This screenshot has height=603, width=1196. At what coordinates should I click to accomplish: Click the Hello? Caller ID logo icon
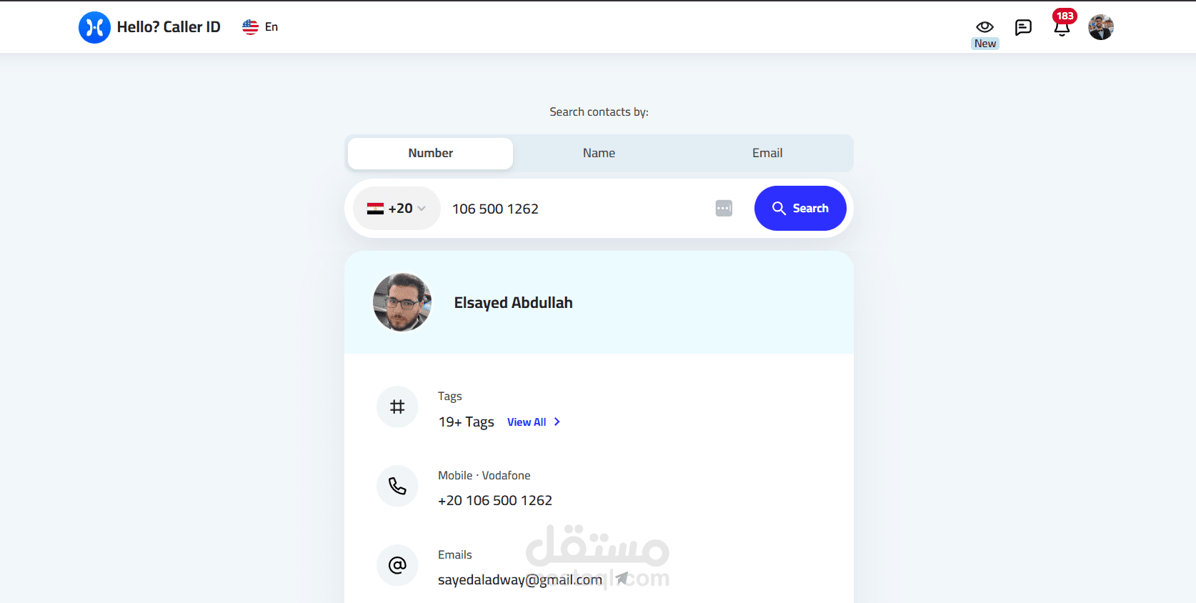(94, 27)
